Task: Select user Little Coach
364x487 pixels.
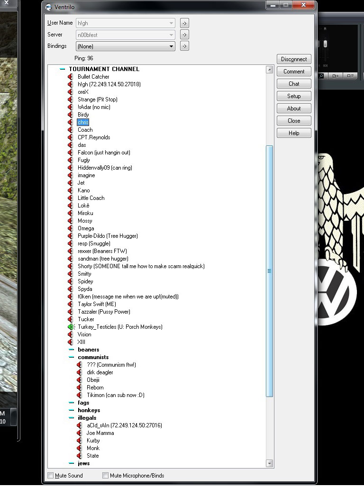Action: tap(91, 198)
